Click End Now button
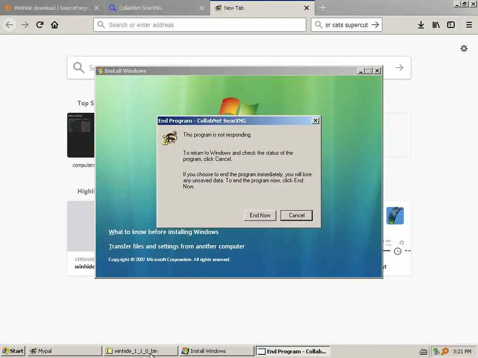 click(x=260, y=215)
